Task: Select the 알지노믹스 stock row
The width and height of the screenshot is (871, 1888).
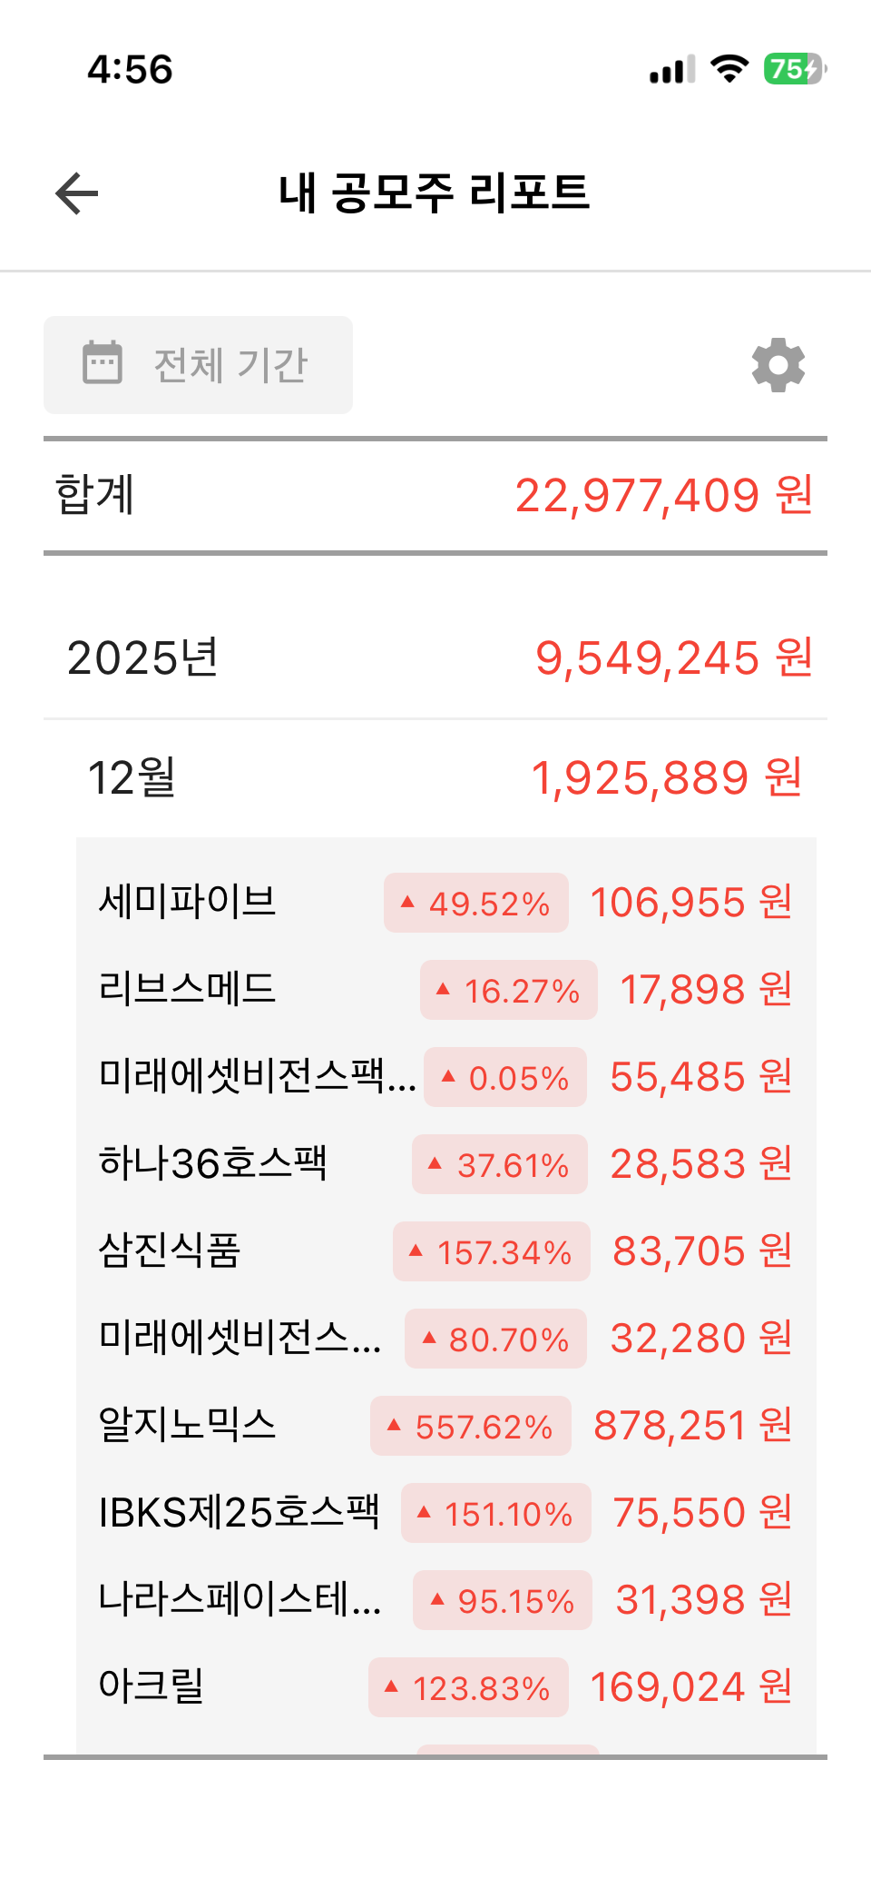Action: (188, 1425)
